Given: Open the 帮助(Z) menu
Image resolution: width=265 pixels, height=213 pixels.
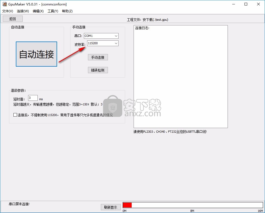Looking at the screenshot, I should (x=67, y=11).
